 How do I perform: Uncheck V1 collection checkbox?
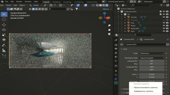[x=160, y=14]
